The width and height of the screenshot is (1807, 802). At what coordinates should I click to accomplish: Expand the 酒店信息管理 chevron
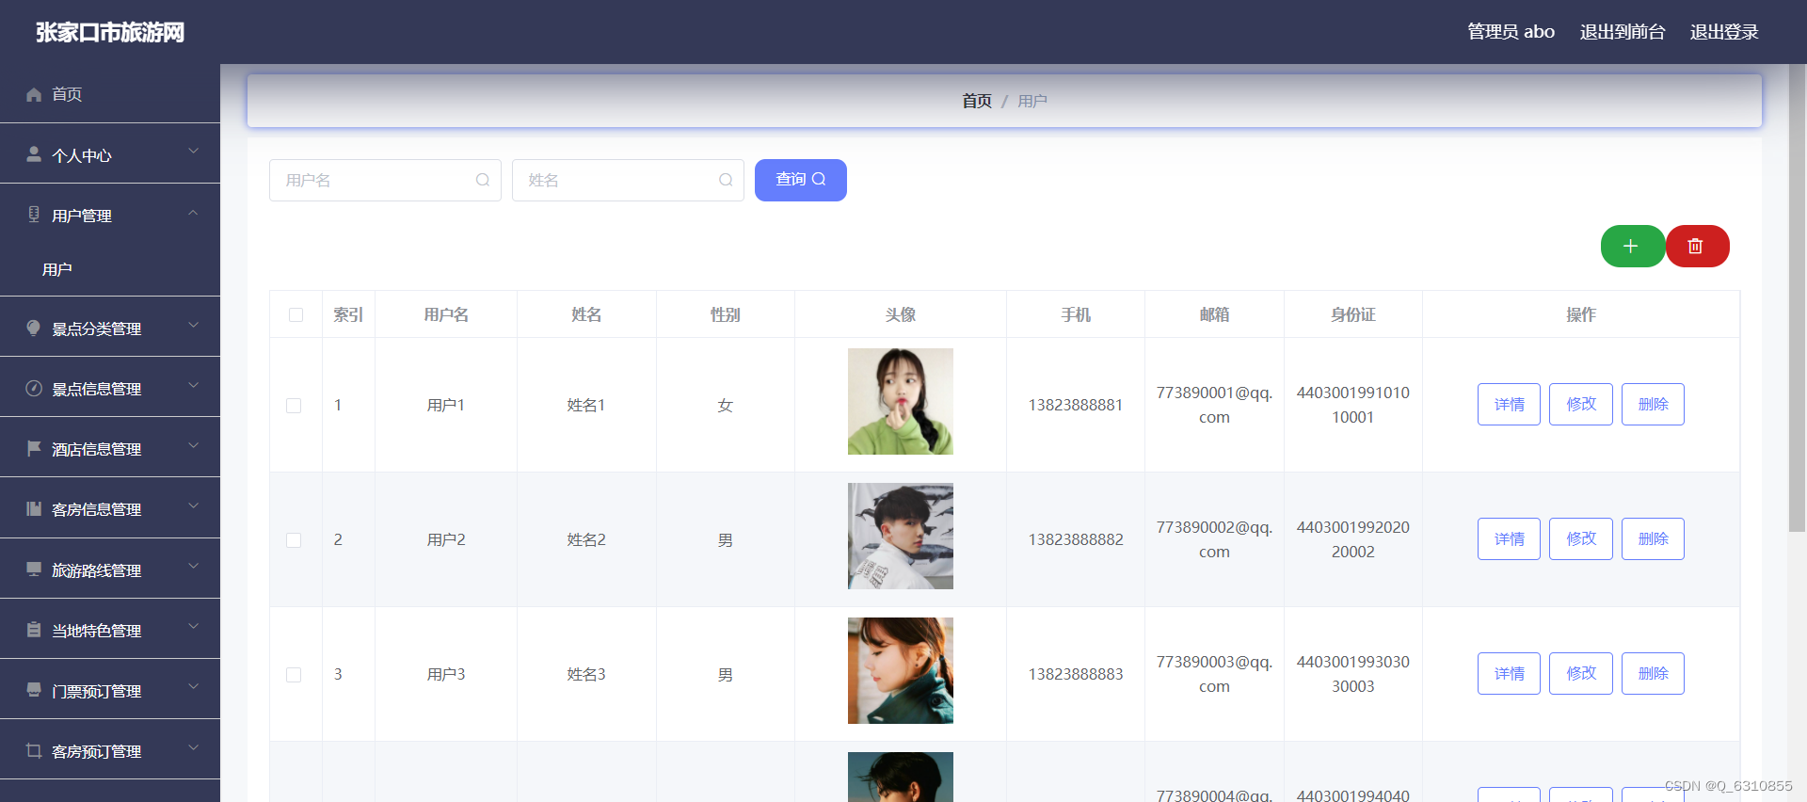click(x=193, y=446)
